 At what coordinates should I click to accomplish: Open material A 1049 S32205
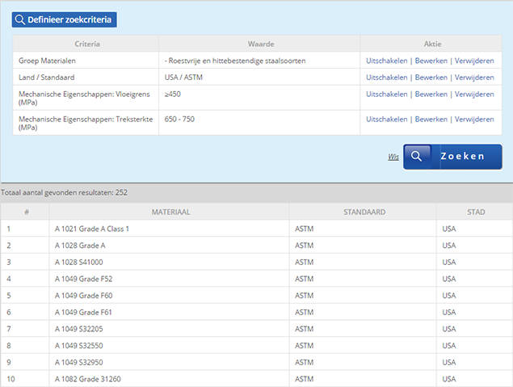click(x=79, y=329)
